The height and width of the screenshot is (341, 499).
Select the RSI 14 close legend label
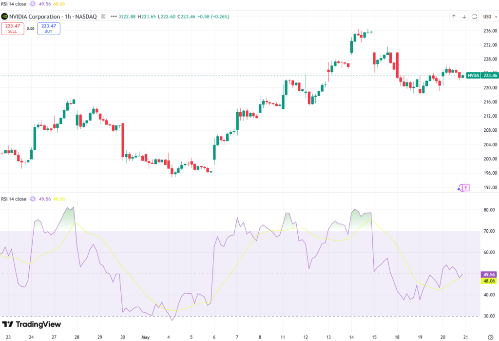click(14, 199)
